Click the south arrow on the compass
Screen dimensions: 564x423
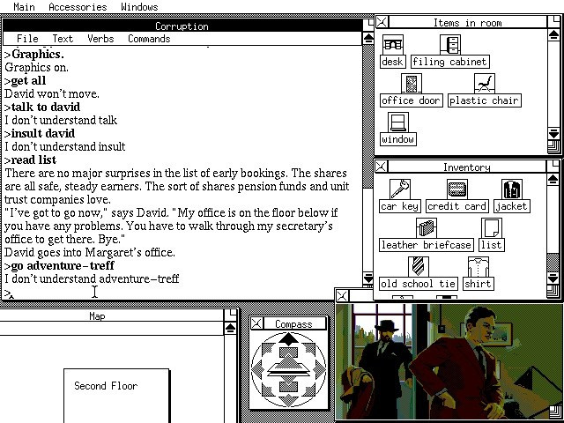coord(289,400)
